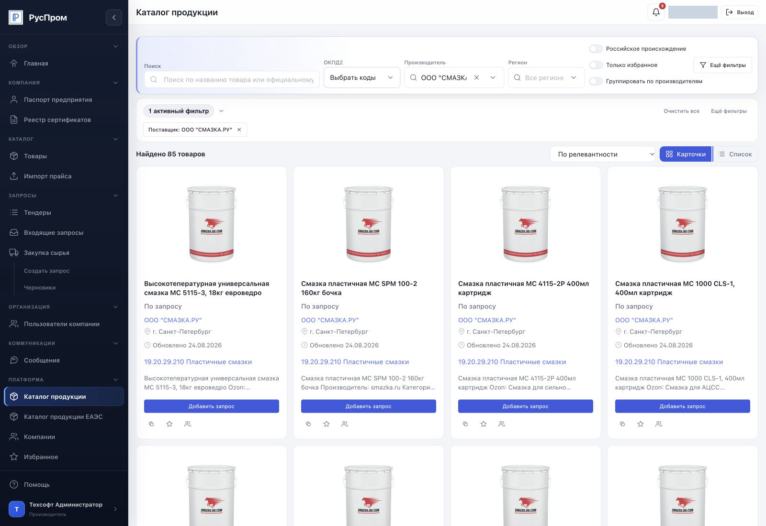This screenshot has width=766, height=526.
Task: Open Тендеры in the sidebar
Action: click(x=37, y=212)
